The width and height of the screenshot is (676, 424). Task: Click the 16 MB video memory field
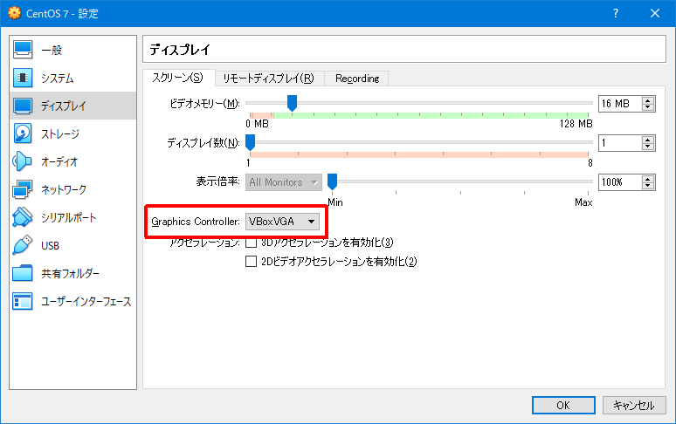pos(620,104)
